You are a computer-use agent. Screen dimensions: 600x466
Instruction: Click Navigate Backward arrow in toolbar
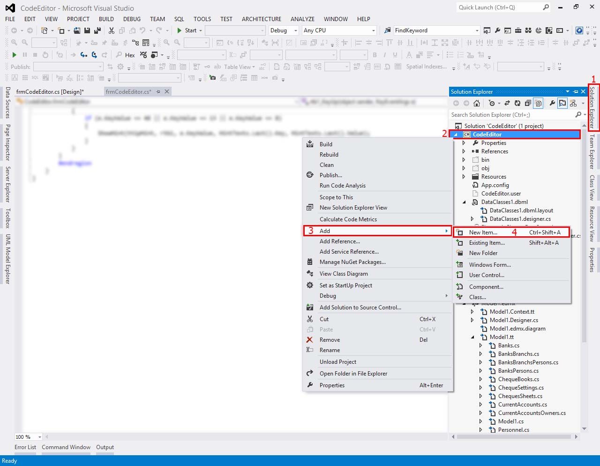click(x=14, y=30)
